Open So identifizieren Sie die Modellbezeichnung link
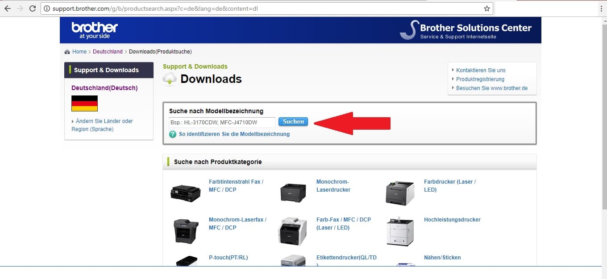The image size is (607, 279). (234, 134)
